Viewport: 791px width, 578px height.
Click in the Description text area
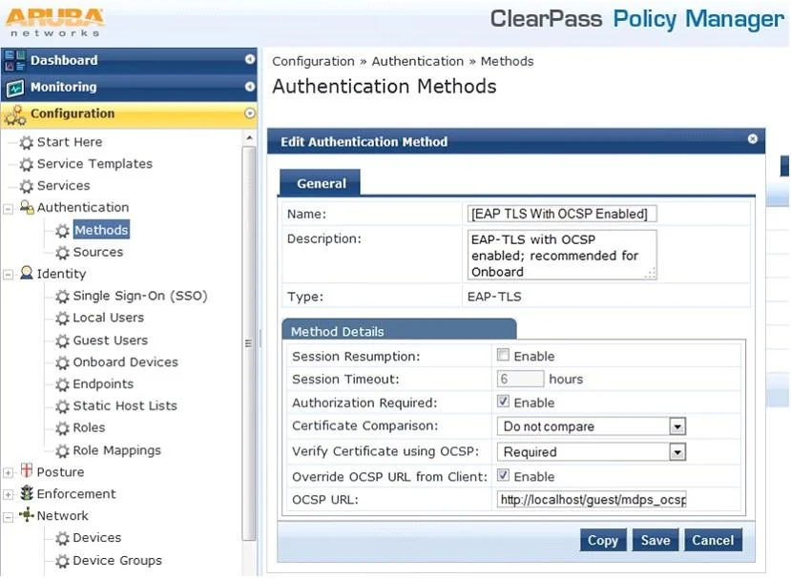tap(561, 256)
